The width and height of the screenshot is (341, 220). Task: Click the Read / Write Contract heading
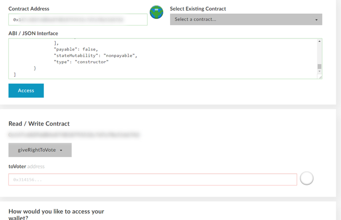39,124
